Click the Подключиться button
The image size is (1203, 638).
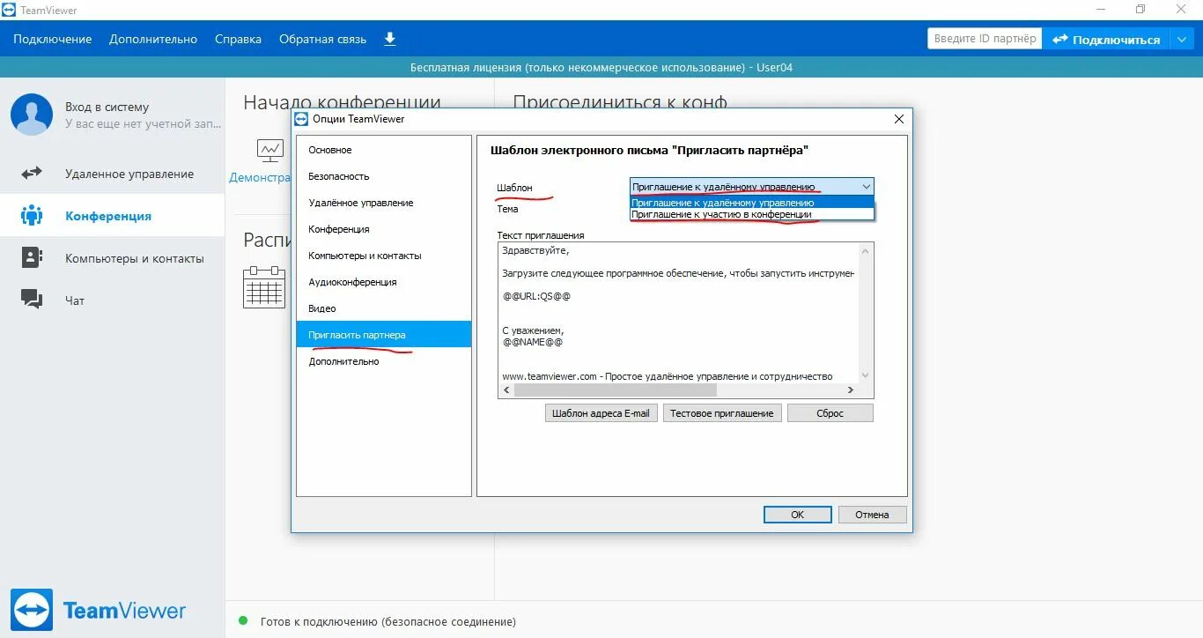click(x=1106, y=39)
